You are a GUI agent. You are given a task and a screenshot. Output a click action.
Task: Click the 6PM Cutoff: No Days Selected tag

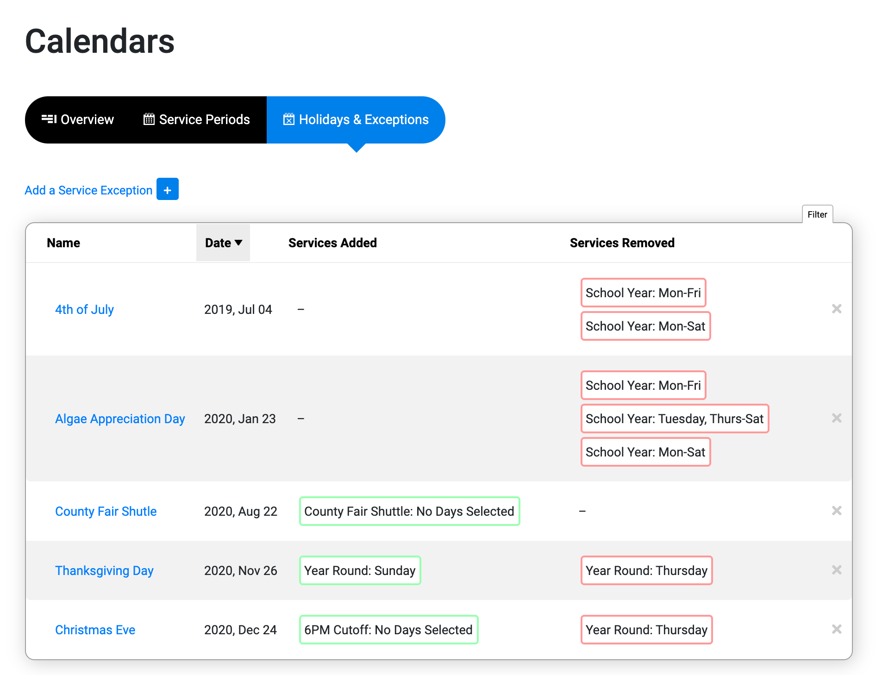click(x=388, y=630)
